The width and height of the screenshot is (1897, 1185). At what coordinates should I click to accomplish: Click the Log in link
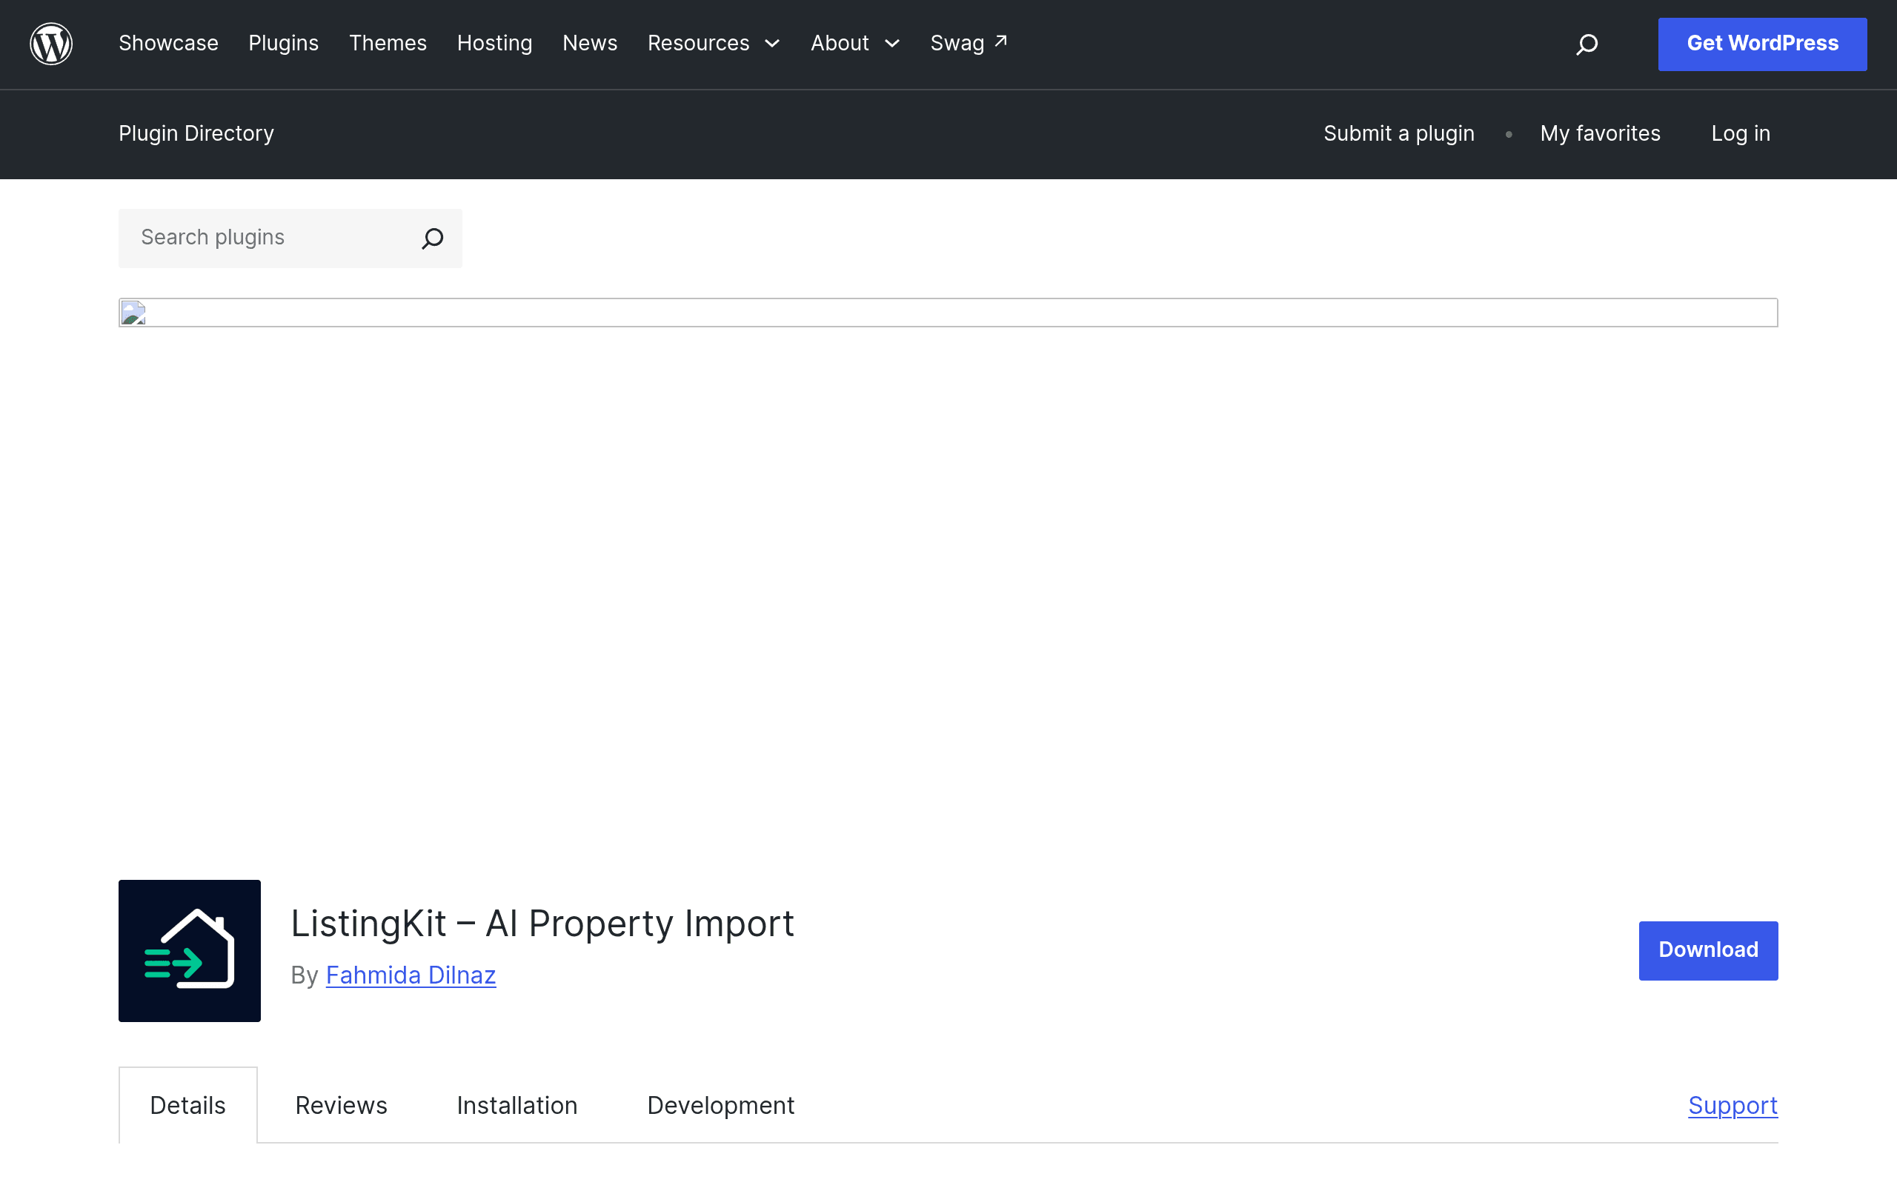click(1741, 134)
